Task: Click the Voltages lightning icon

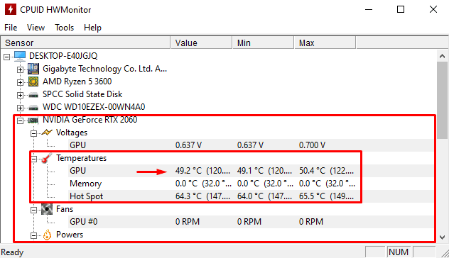Action: click(x=47, y=133)
